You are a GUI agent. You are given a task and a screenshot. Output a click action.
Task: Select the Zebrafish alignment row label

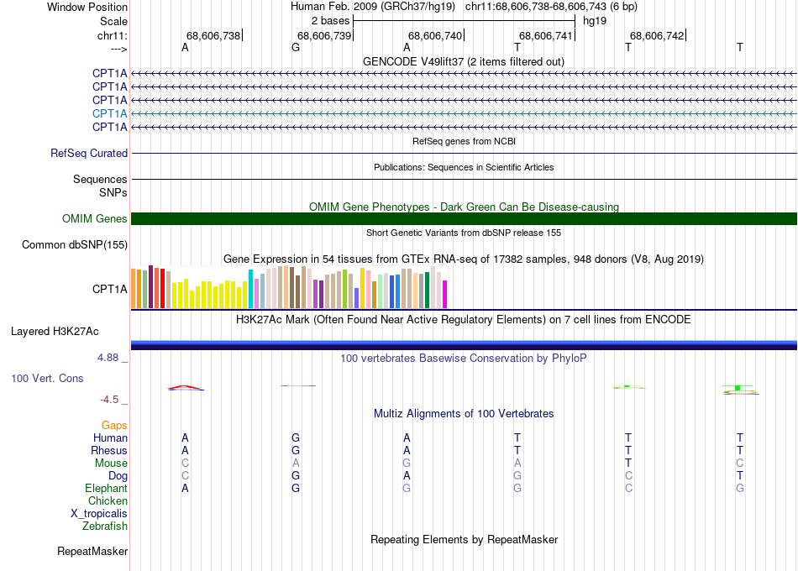click(105, 526)
